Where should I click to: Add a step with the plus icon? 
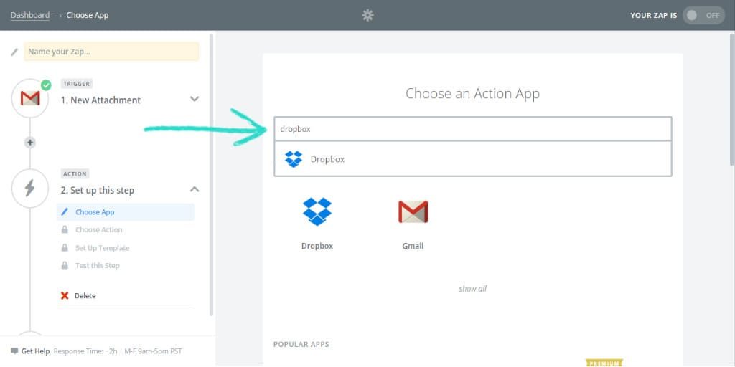30,143
